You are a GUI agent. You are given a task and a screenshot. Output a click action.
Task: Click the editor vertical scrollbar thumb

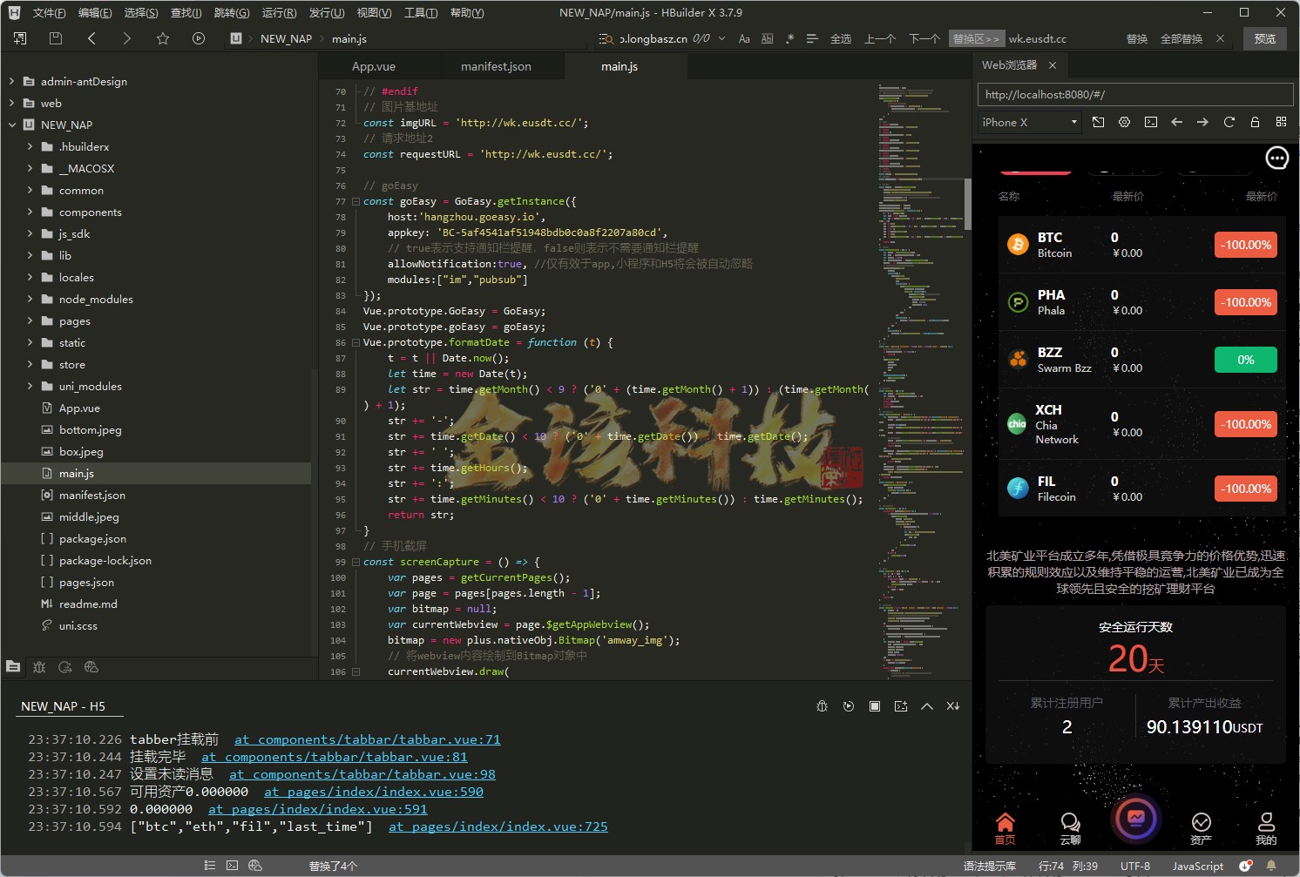(x=967, y=204)
